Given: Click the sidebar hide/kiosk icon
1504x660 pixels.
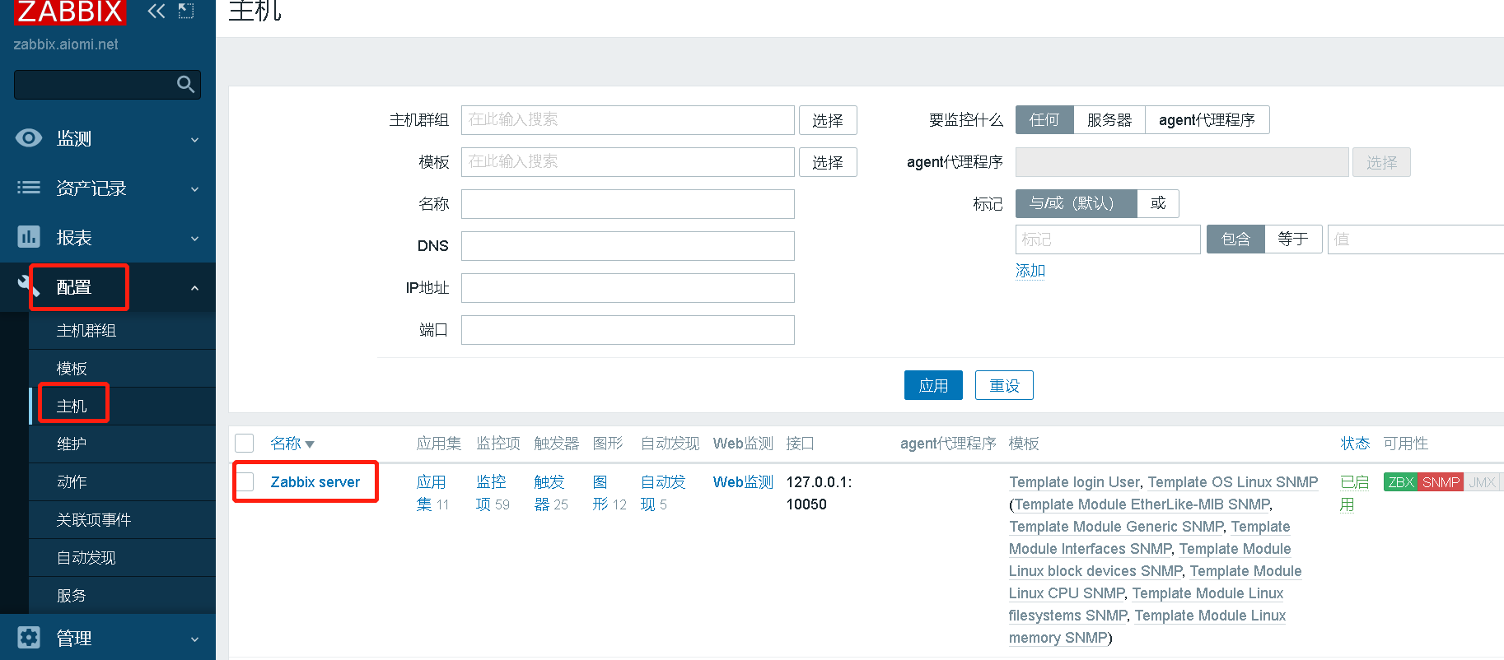Looking at the screenshot, I should coord(187,11).
